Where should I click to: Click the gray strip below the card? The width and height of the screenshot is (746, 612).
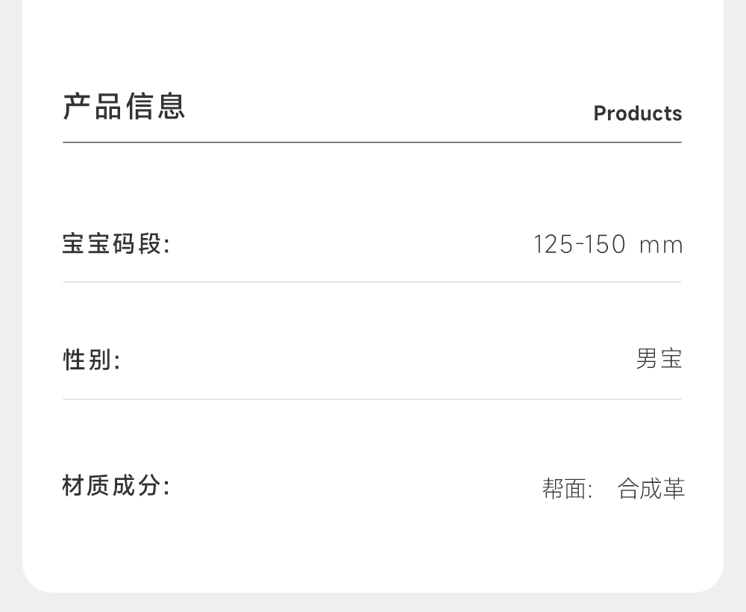click(x=373, y=603)
